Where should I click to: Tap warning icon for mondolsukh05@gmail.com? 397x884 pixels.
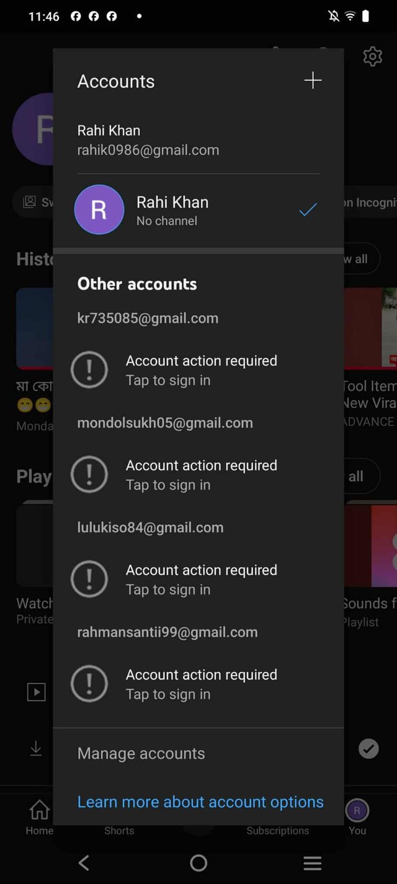[89, 475]
